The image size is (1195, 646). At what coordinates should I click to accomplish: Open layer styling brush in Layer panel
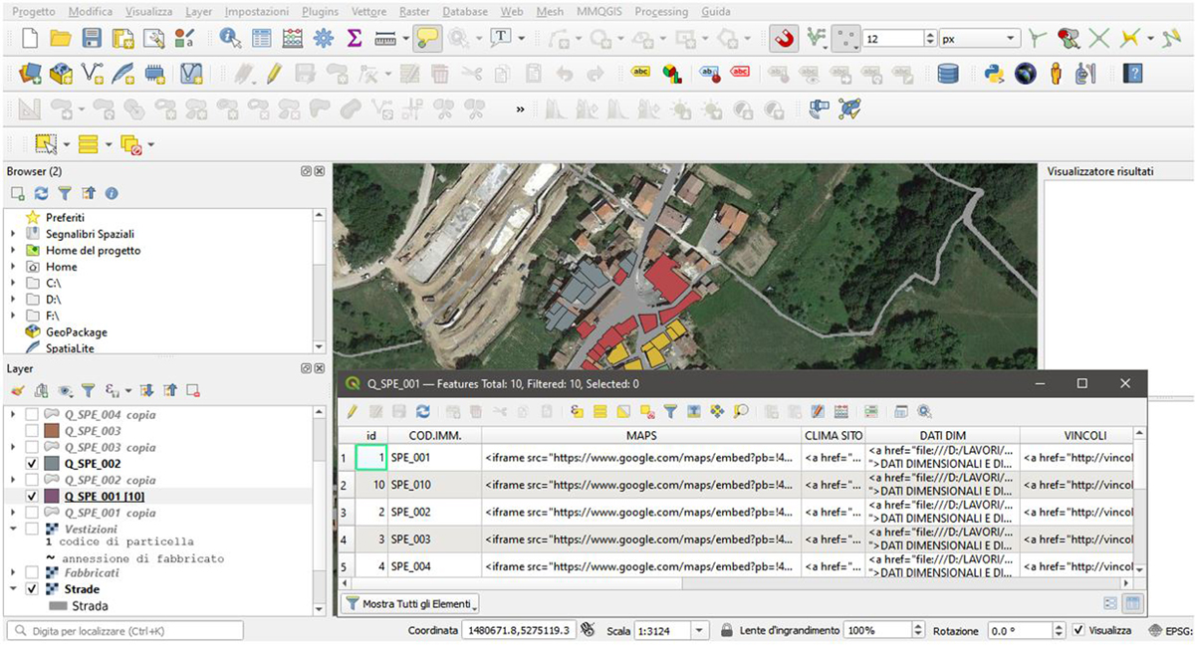(18, 390)
